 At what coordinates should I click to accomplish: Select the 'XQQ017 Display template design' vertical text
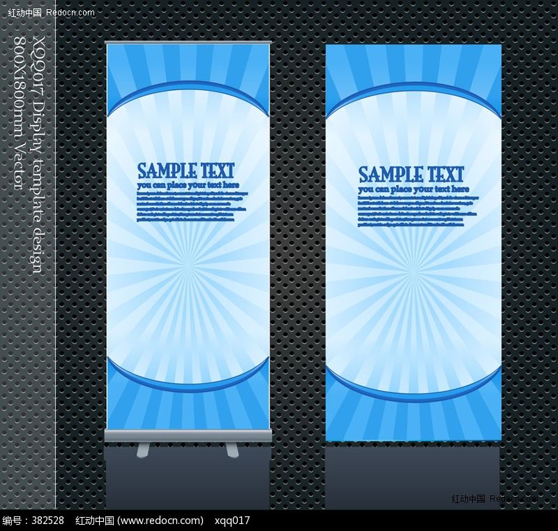[x=38, y=154]
